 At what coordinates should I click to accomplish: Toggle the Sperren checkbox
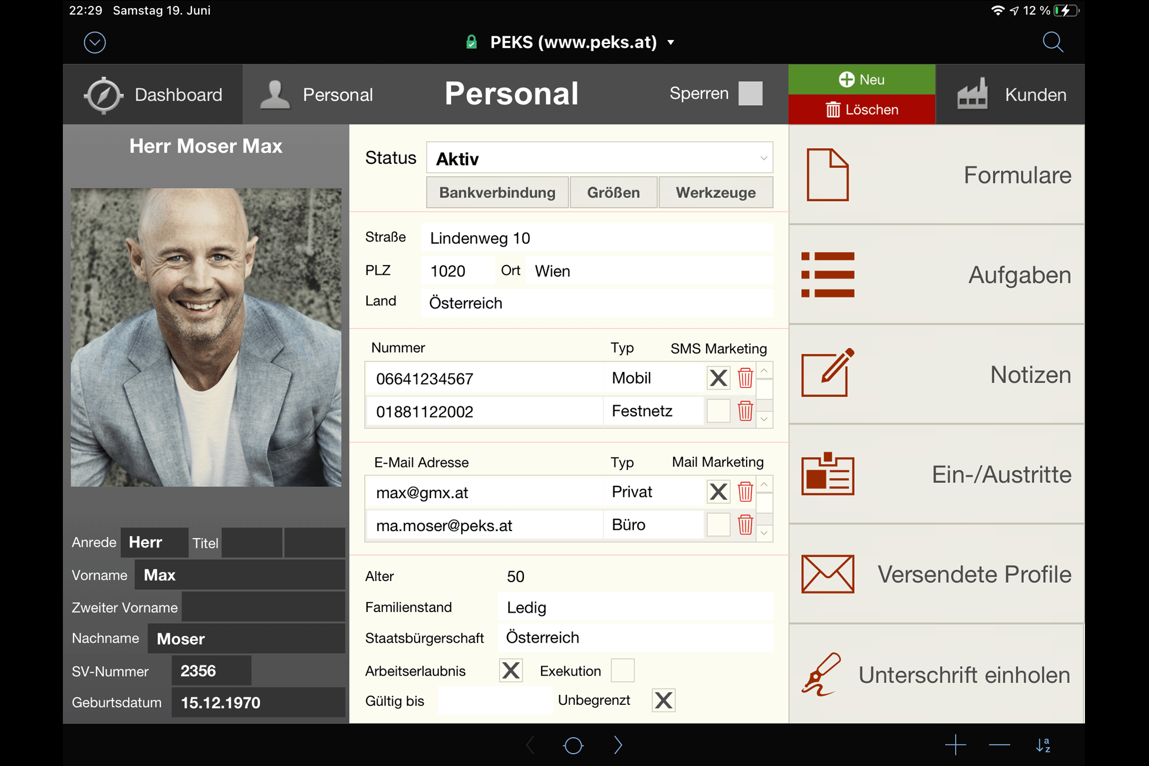pyautogui.click(x=750, y=93)
